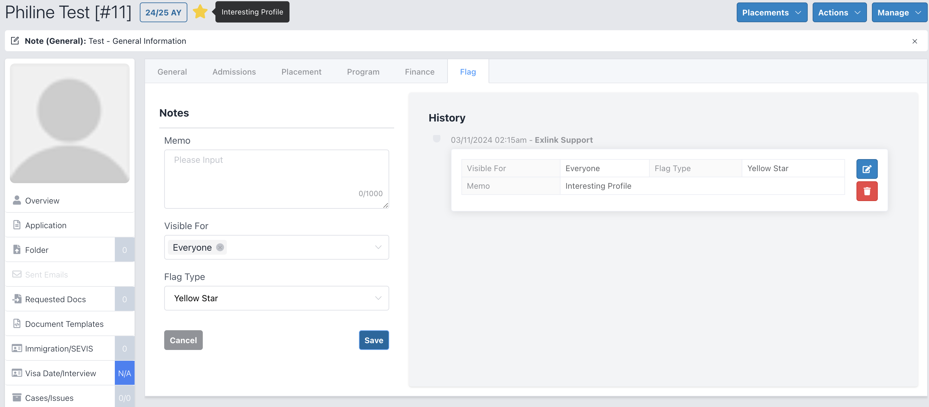Click the Sent Emails envelope icon

pos(17,274)
